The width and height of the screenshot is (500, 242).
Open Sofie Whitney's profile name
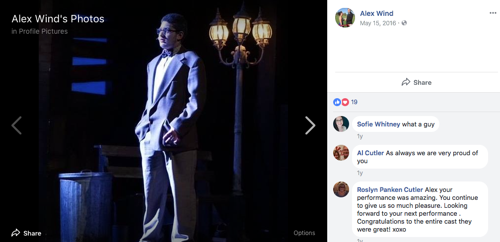[x=378, y=124]
